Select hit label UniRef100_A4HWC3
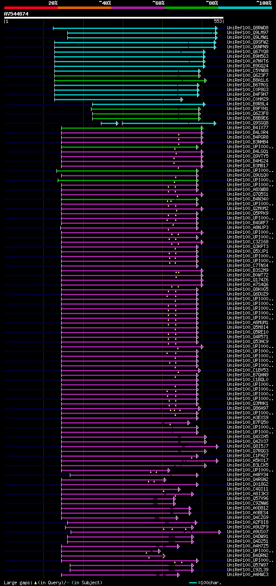Viewport: 276px width, 586px height. tap(248, 574)
